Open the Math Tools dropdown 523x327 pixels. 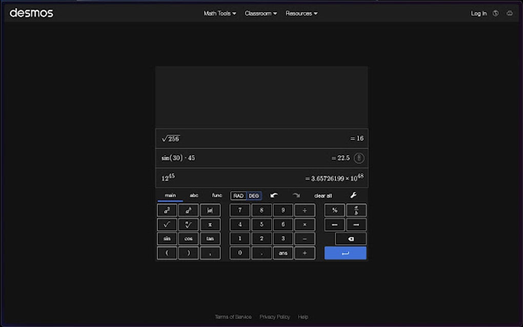219,14
